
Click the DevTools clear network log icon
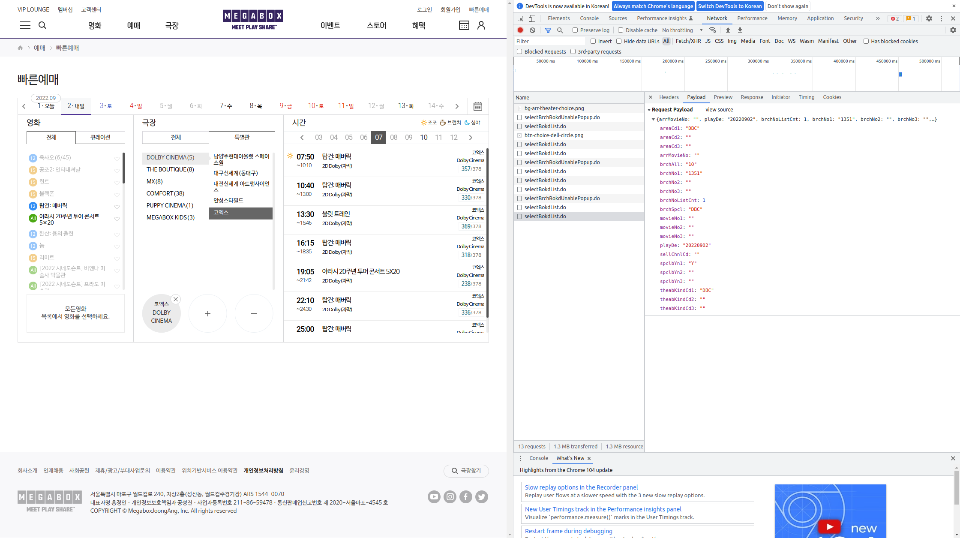pyautogui.click(x=532, y=30)
